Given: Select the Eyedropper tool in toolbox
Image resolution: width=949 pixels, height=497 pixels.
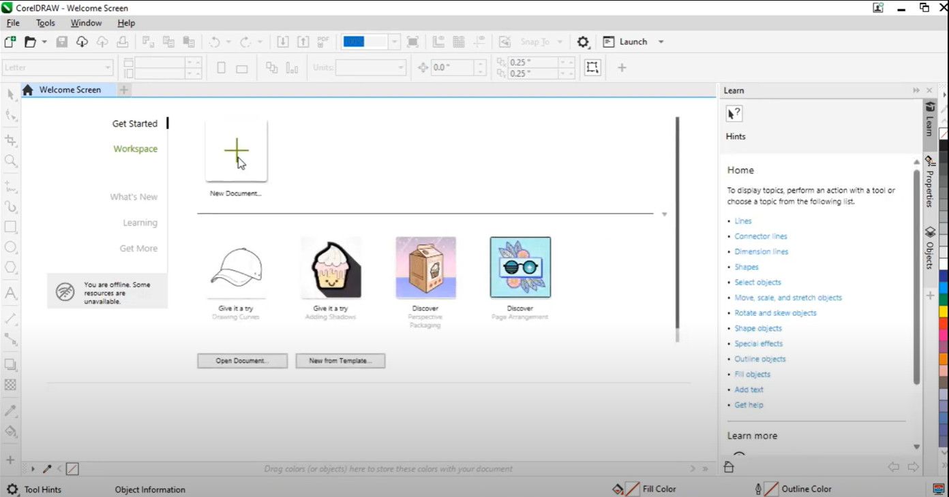Looking at the screenshot, I should 10,411.
